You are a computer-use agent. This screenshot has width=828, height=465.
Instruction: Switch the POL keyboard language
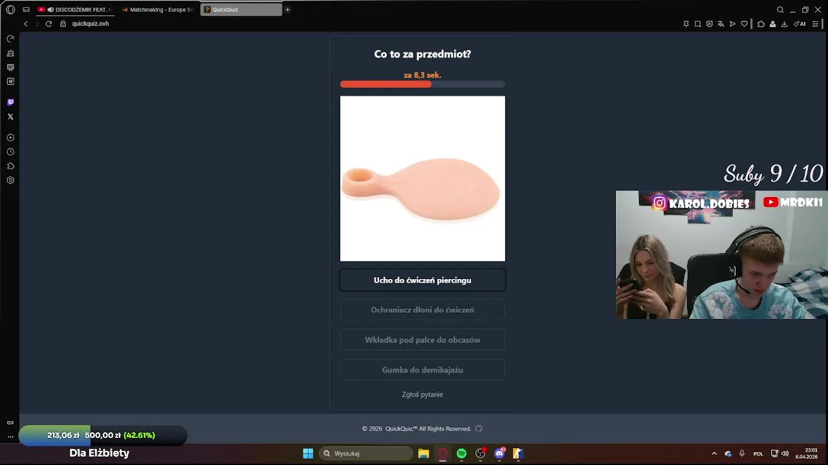pos(758,453)
